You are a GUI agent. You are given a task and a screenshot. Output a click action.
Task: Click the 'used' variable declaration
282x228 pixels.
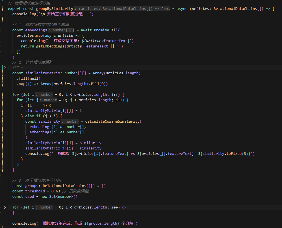click(30, 196)
